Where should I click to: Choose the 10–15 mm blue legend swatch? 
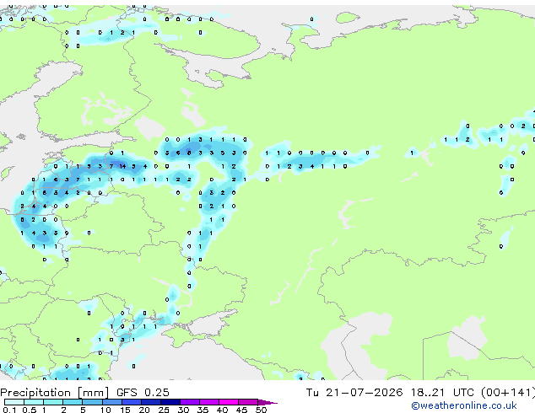tap(112, 402)
